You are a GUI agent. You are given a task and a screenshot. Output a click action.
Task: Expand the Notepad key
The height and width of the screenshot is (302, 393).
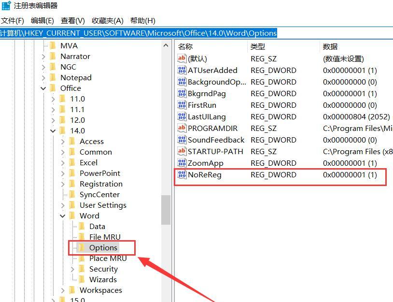pyautogui.click(x=43, y=78)
